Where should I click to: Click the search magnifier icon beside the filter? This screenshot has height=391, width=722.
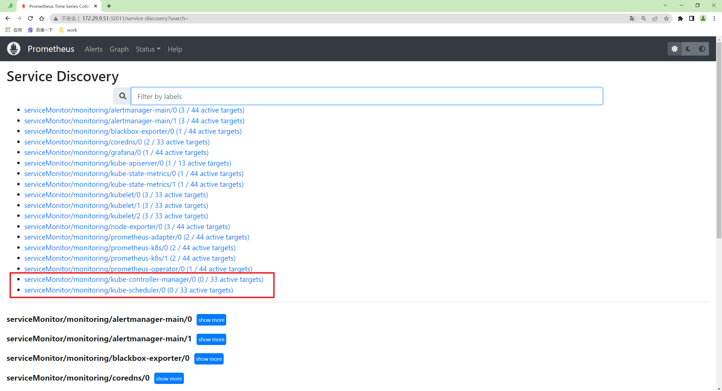[122, 96]
